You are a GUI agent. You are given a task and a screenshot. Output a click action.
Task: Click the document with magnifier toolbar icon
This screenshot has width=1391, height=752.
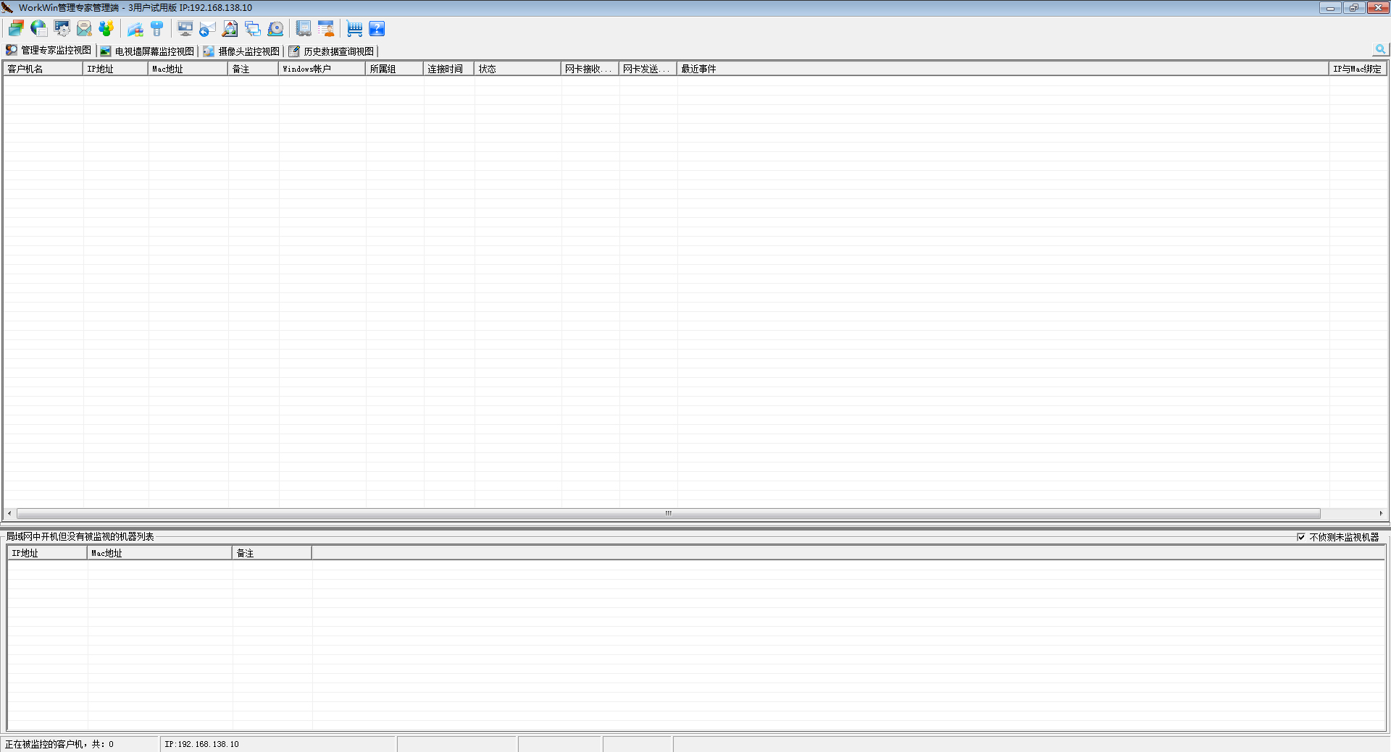pyautogui.click(x=230, y=29)
